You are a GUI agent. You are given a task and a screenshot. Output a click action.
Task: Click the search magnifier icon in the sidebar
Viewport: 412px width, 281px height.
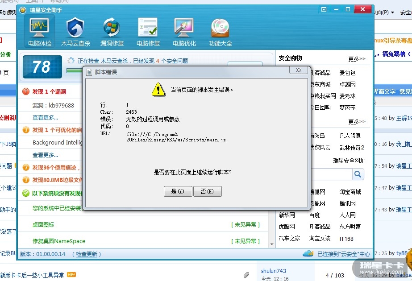click(358, 174)
